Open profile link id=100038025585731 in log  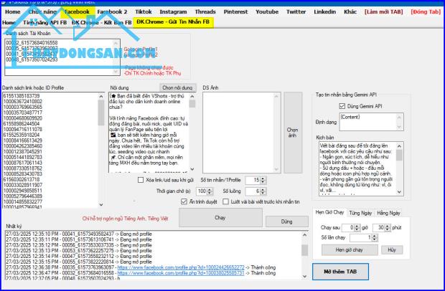(x=181, y=273)
